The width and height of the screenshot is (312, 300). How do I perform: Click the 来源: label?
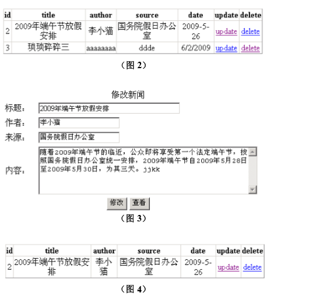(15, 137)
